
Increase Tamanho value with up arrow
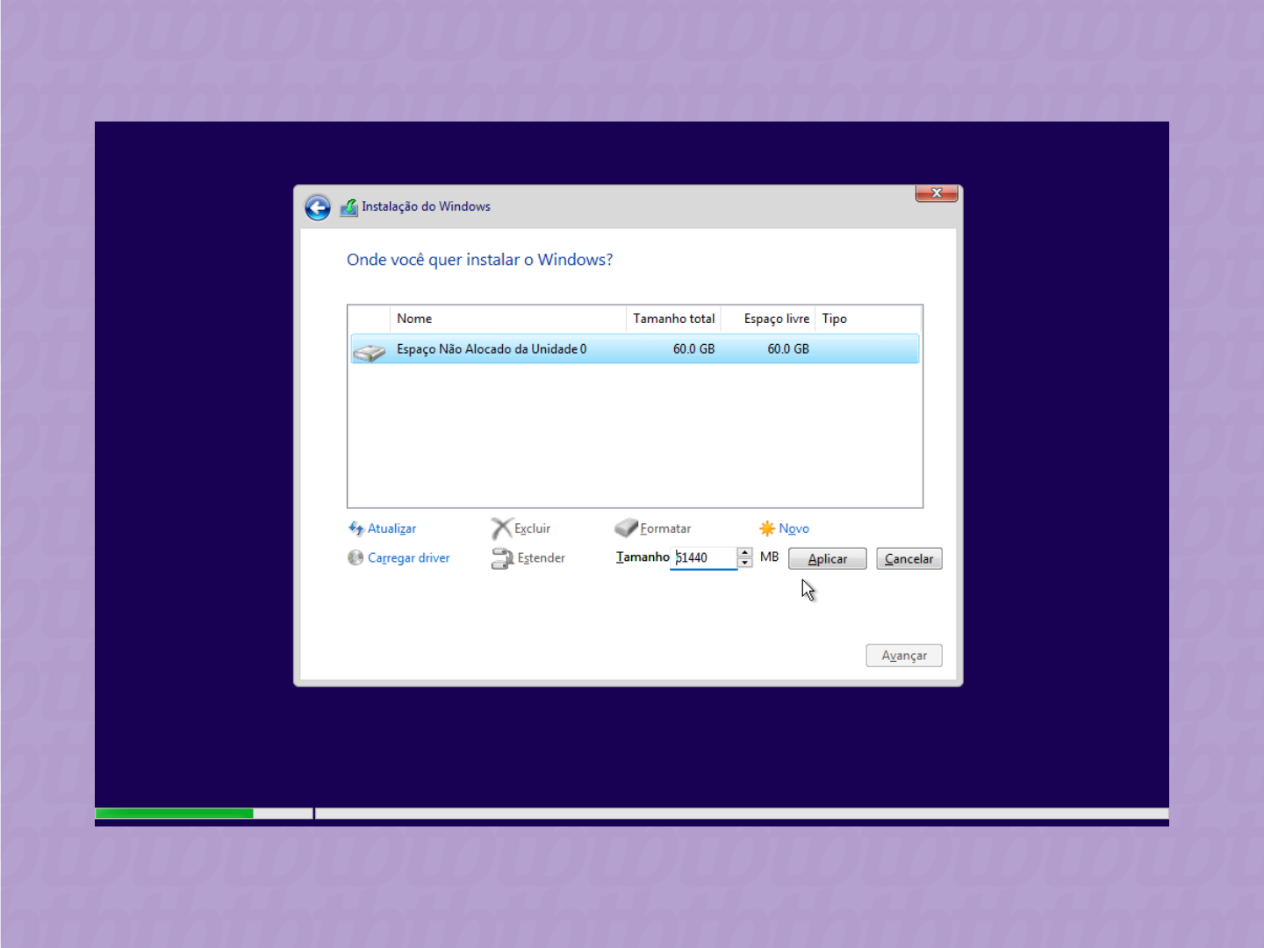click(x=745, y=552)
